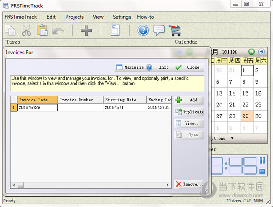This screenshot has width=273, height=207.
Task: Click the 21 days status bar text
Action: pyautogui.click(x=234, y=201)
